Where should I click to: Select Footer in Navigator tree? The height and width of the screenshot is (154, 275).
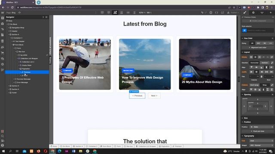[x=14, y=93]
